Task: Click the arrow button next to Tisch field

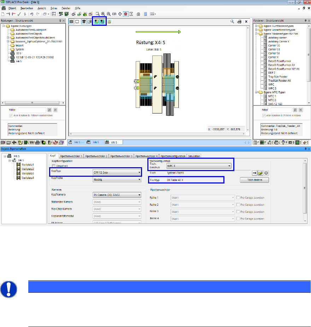Action: tap(254, 173)
